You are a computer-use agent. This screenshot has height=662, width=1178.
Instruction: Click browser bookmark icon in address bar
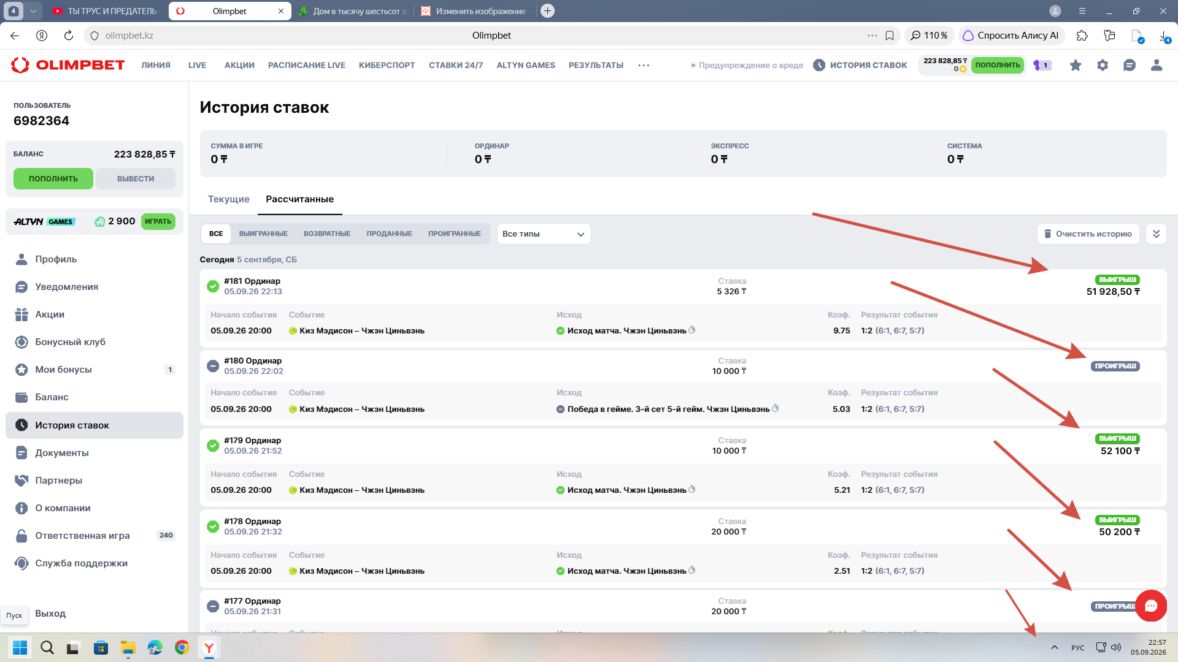point(890,36)
